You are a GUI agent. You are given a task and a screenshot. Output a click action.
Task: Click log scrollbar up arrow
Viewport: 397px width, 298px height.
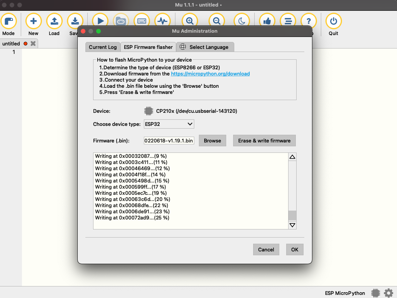tap(292, 157)
